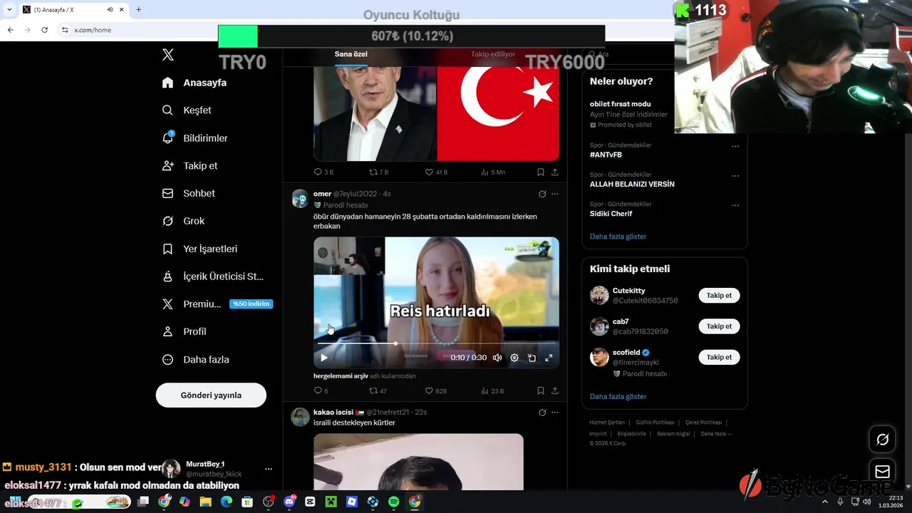The image size is (912, 513).
Task: Open Grok action on omer's post
Action: click(542, 194)
